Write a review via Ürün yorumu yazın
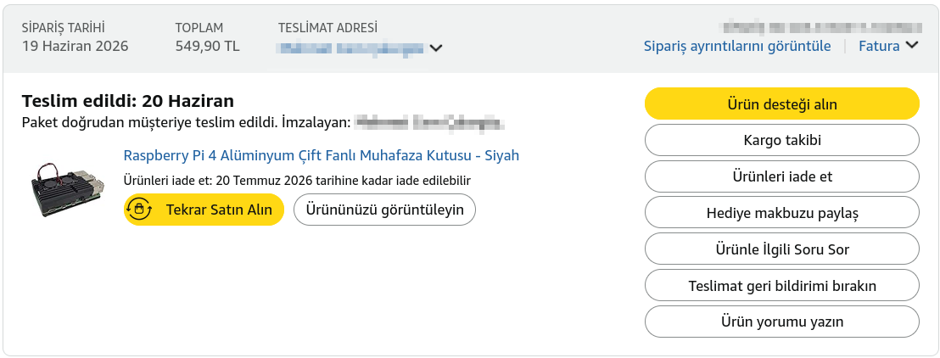This screenshot has width=940, height=358. pos(781,322)
